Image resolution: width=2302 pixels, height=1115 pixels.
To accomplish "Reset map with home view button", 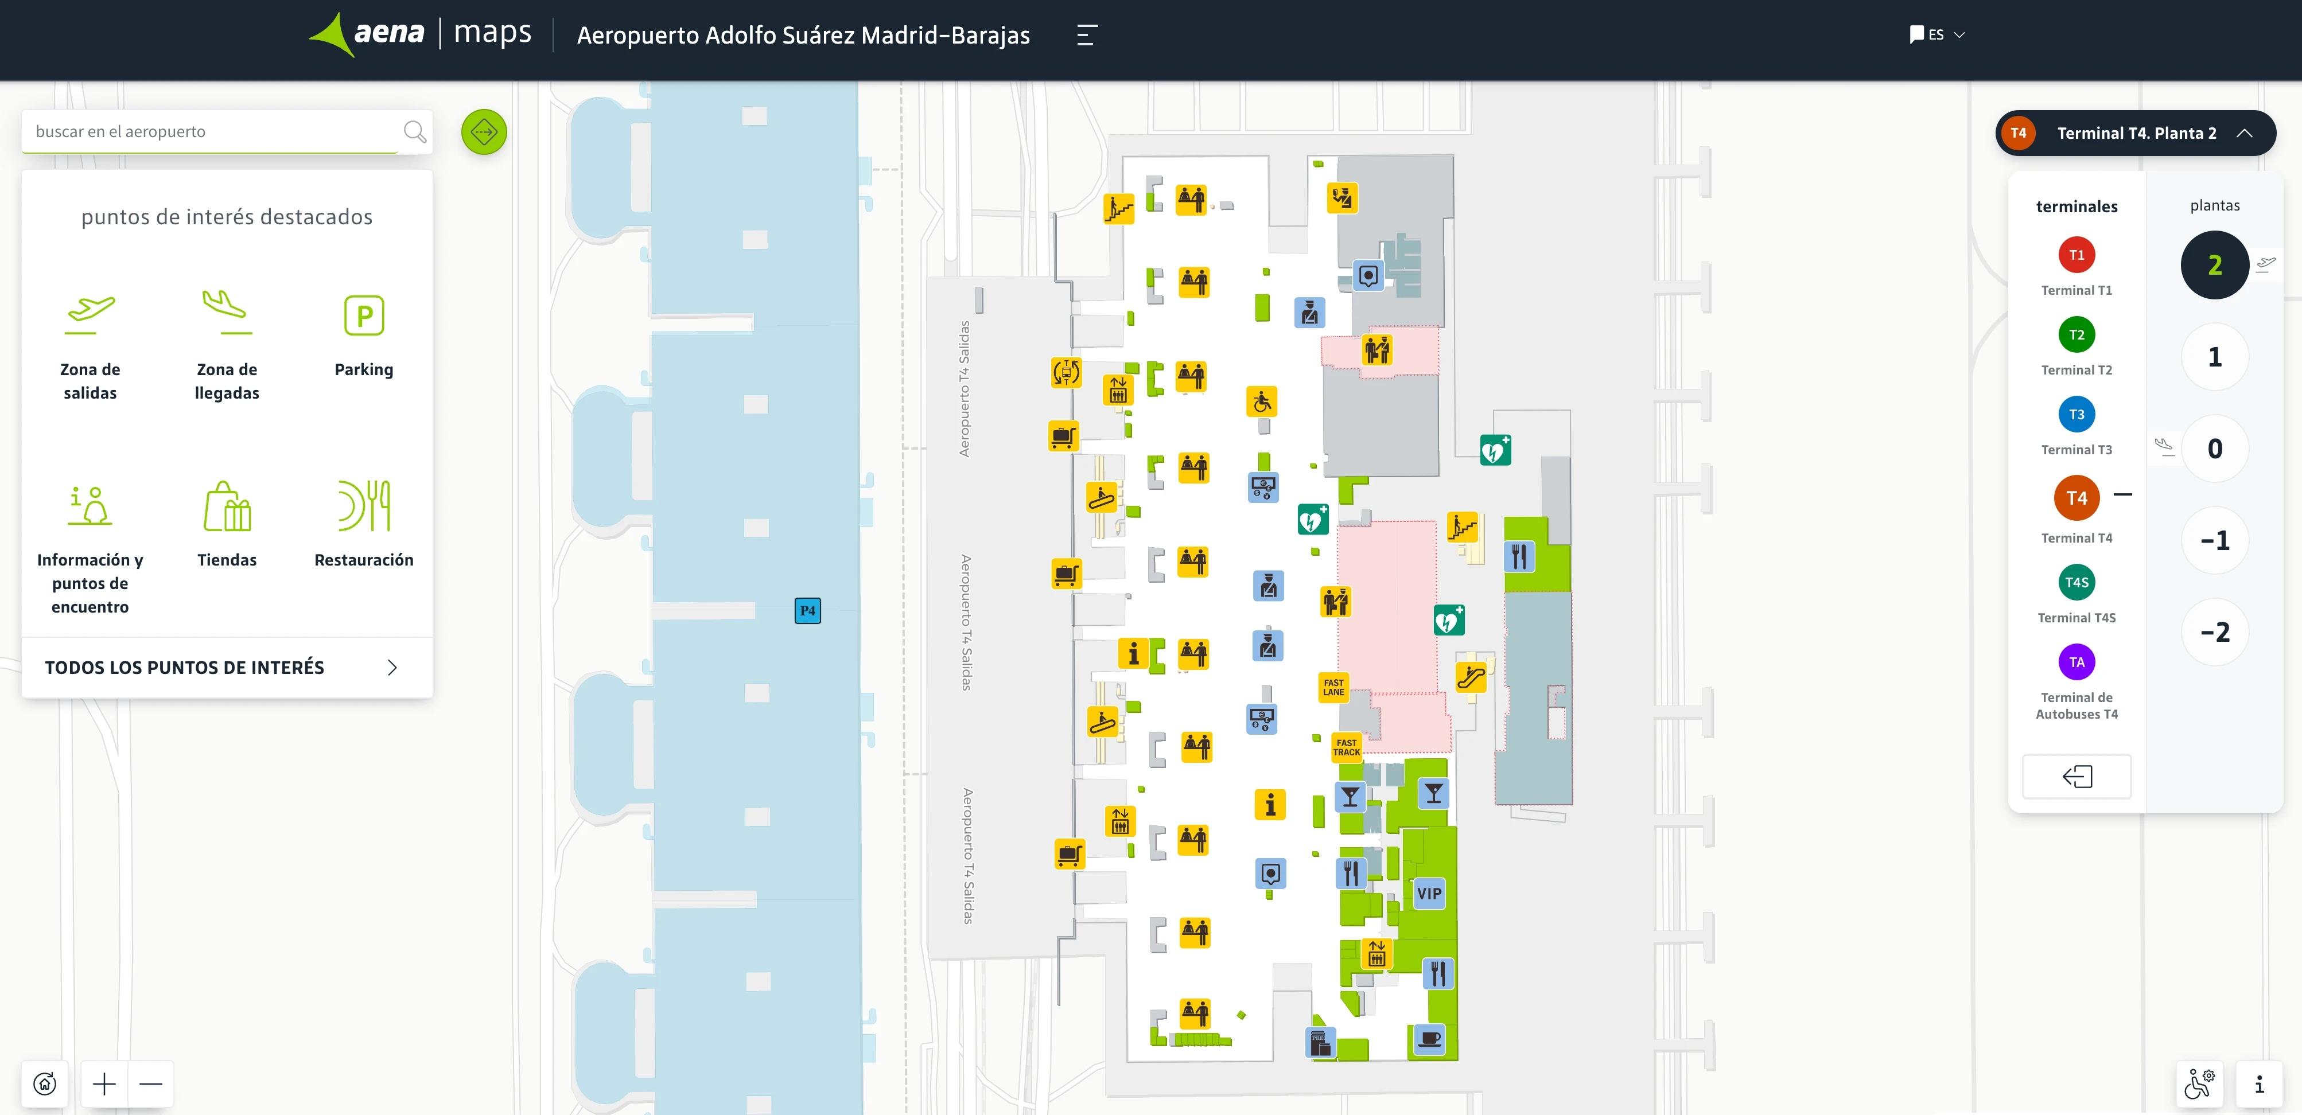I will pos(45,1083).
